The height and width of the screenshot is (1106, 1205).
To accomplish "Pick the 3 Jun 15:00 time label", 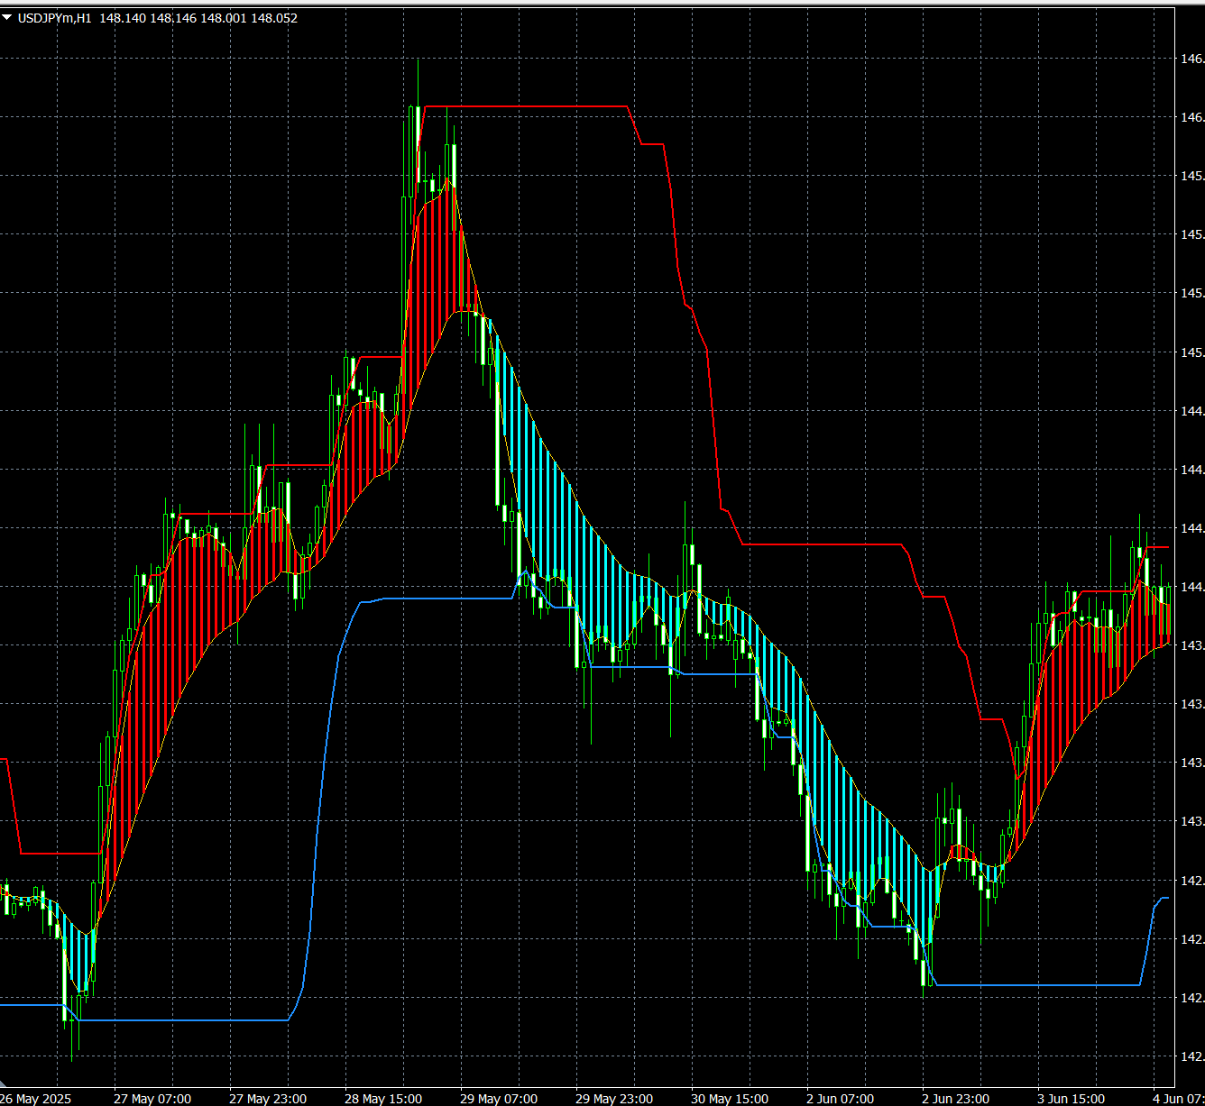I will [x=1071, y=1098].
